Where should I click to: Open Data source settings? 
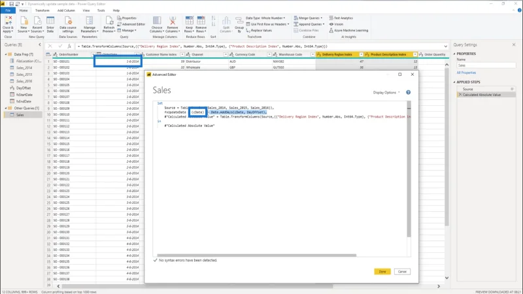point(68,24)
